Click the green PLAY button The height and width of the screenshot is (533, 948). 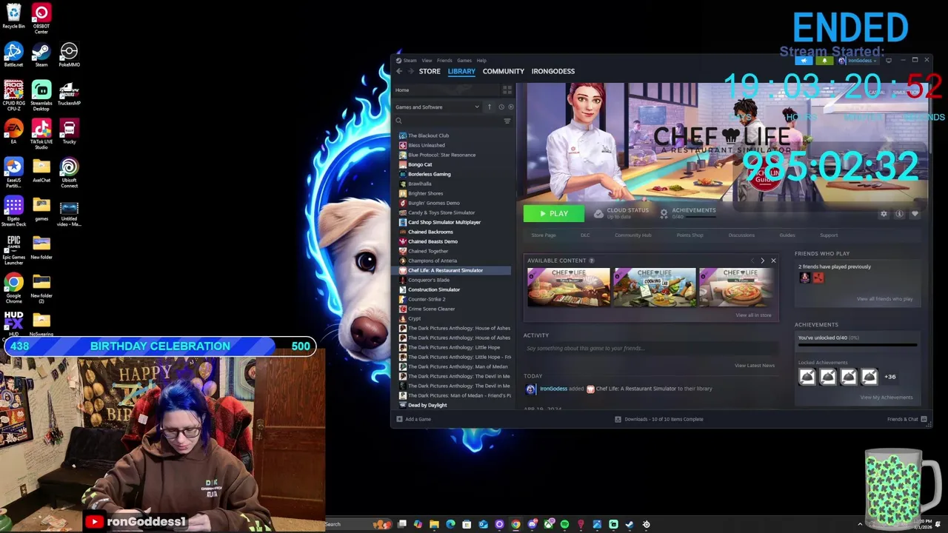(553, 214)
